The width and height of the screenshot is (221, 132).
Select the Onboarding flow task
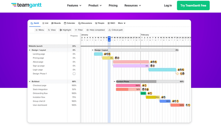(40, 93)
